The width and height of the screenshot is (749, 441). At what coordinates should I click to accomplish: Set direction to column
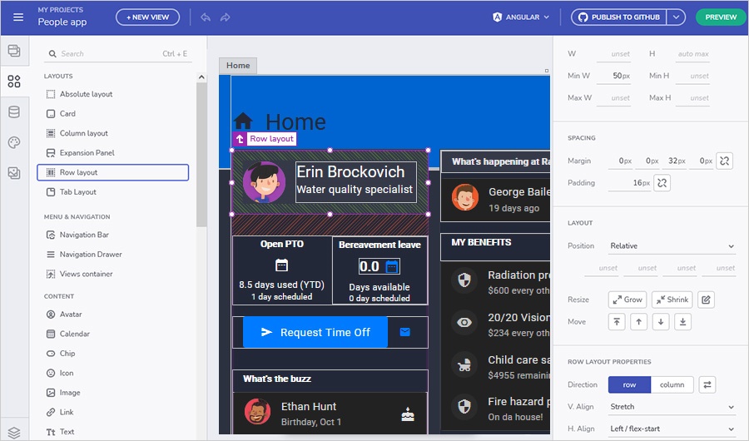(672, 384)
